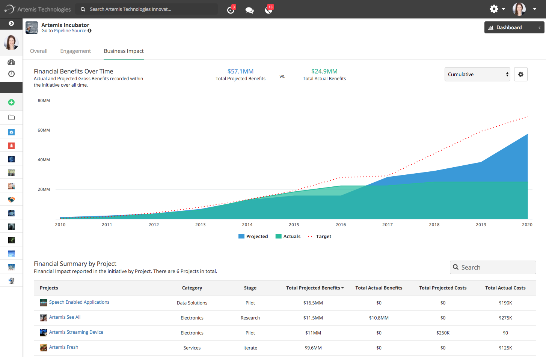Expand the user account dropdown caret
This screenshot has width=546, height=357.
pyautogui.click(x=534, y=9)
